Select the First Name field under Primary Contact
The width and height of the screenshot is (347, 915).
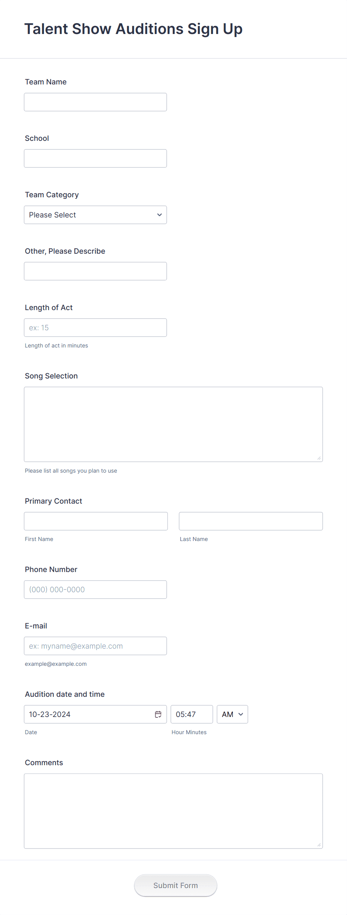(x=96, y=521)
